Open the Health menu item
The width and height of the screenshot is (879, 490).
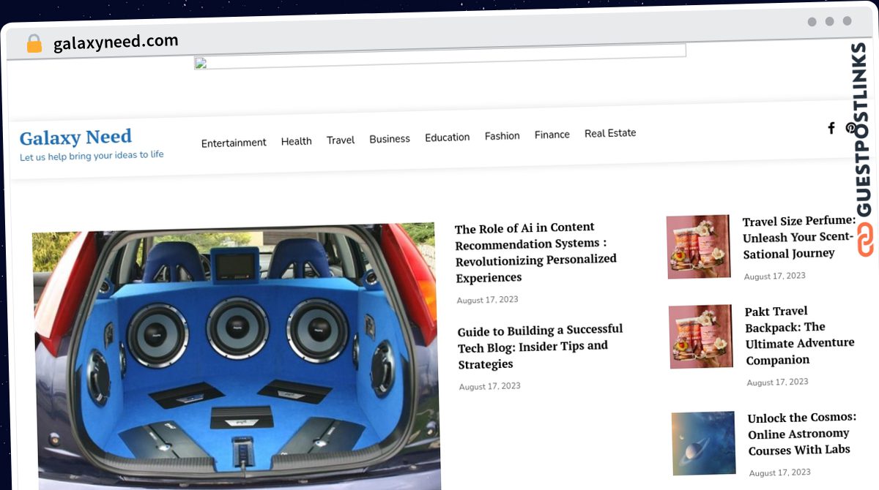coord(296,141)
